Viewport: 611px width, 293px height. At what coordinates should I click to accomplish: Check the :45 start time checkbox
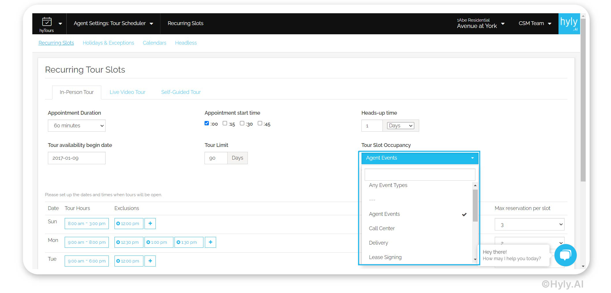(x=260, y=123)
